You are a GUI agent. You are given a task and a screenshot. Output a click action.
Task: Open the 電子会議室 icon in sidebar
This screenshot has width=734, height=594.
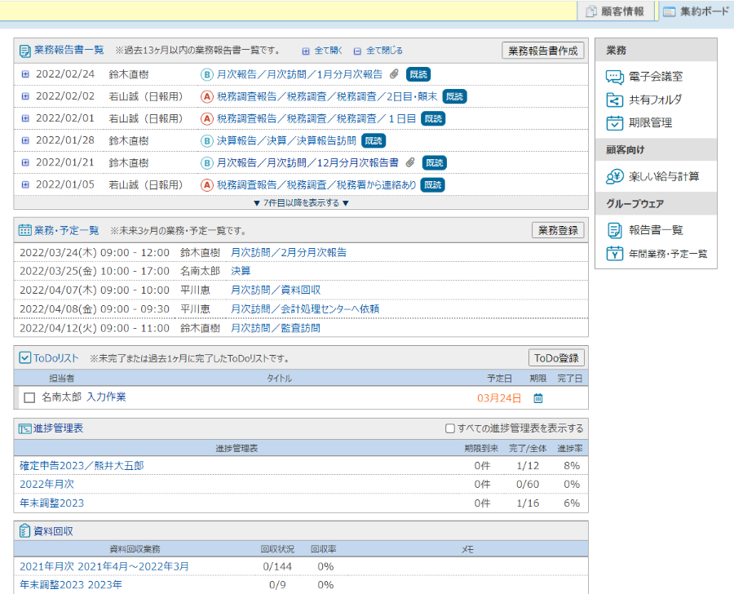click(x=615, y=77)
